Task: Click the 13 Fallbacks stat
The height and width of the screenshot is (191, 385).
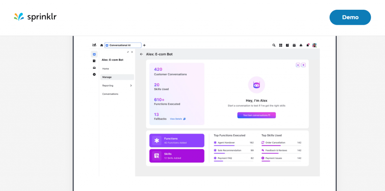Action: 160,117
